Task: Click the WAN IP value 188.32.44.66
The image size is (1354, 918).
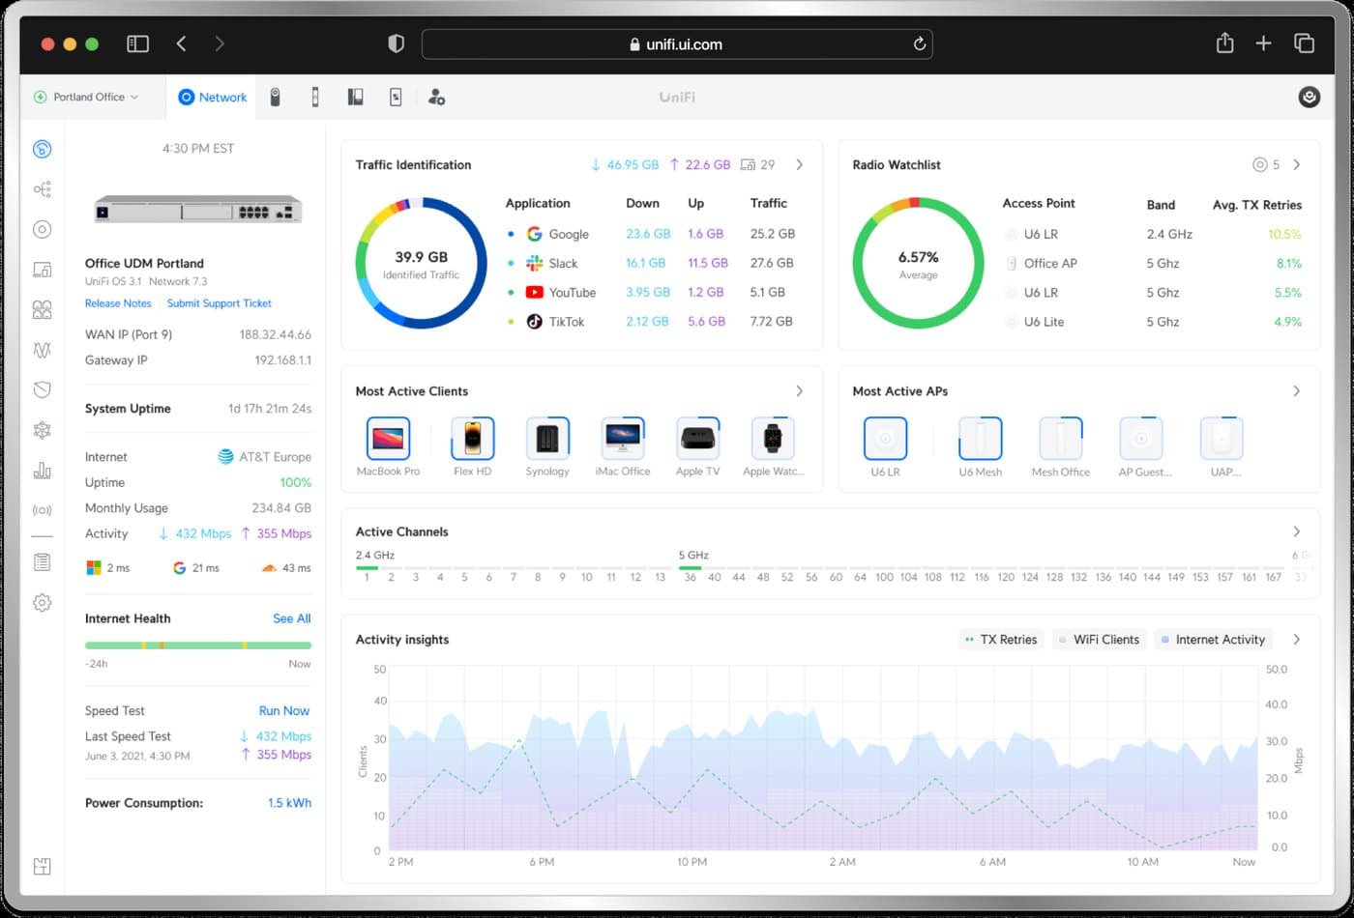Action: coord(276,334)
